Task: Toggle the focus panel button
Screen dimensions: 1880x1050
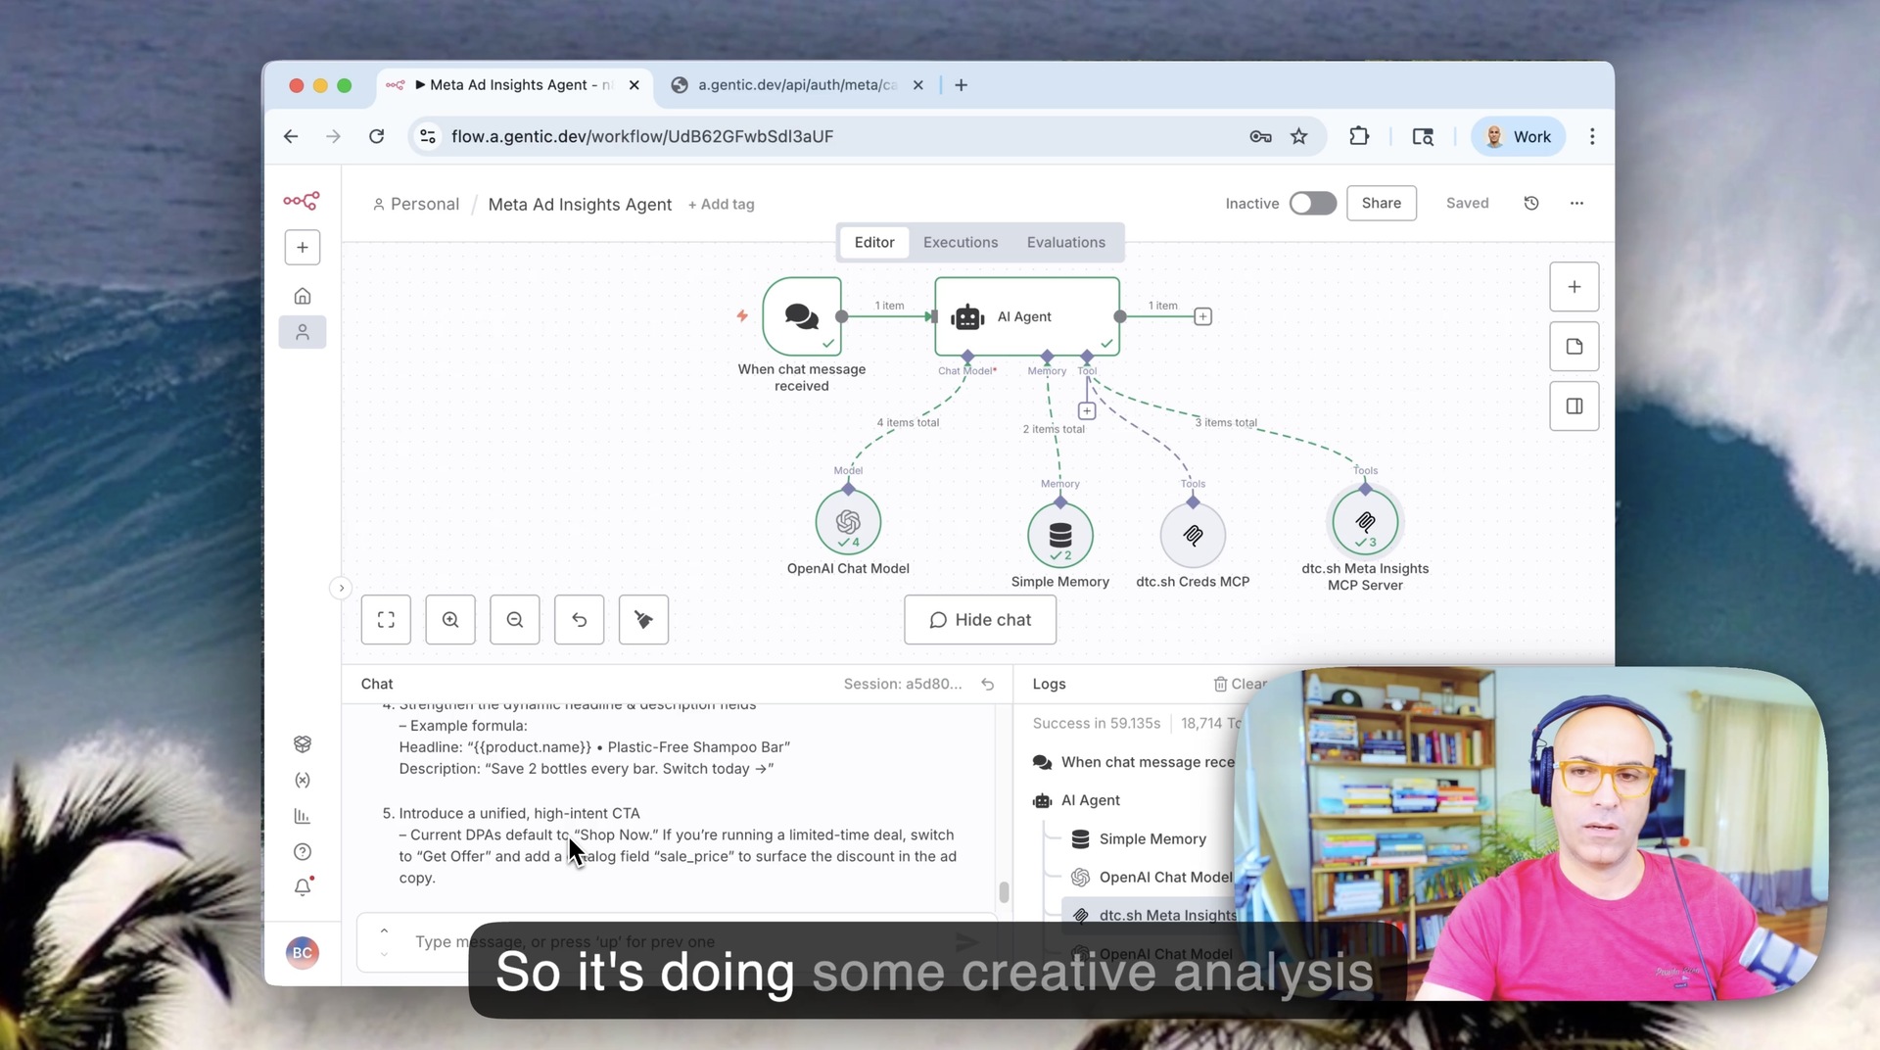Action: tap(1574, 406)
